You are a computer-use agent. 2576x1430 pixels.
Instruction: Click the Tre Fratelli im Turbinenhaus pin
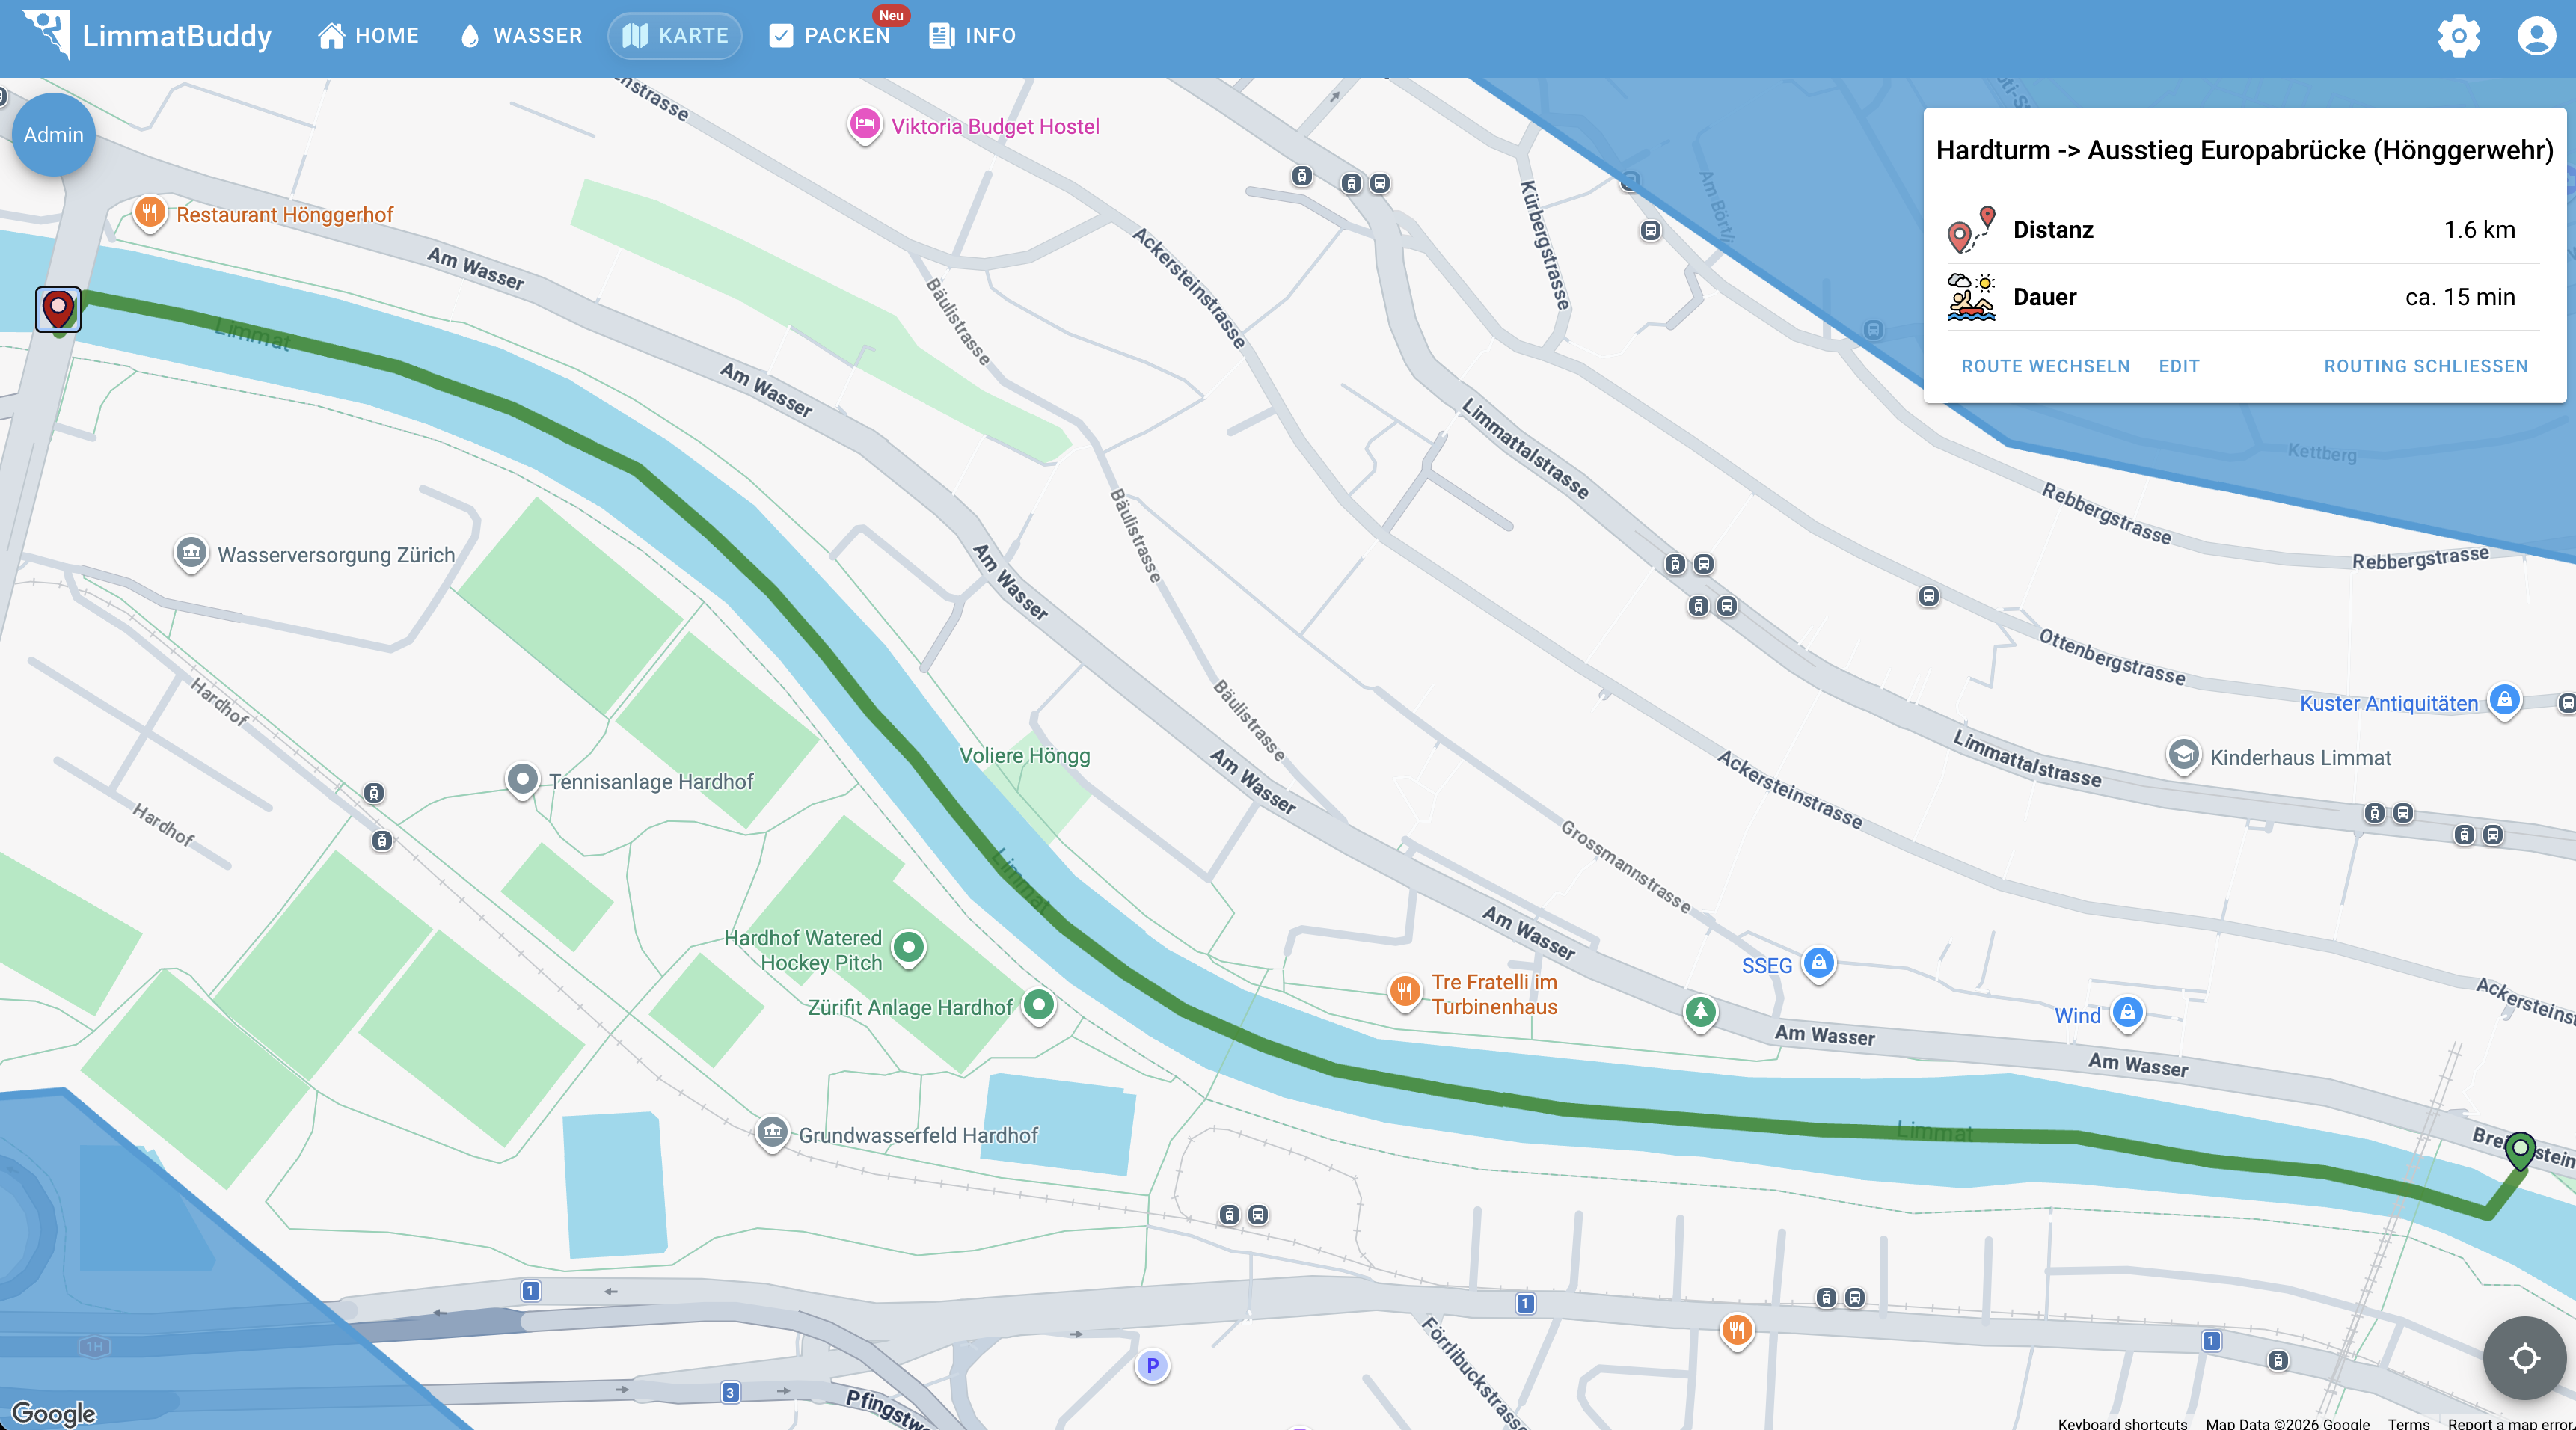(x=1405, y=993)
